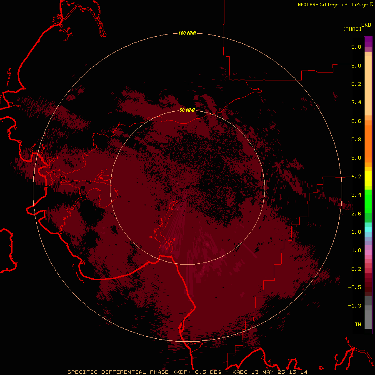This screenshot has width=375, height=375.
Task: Pick the pink band near 1.0 on the color bar
Action: click(x=368, y=252)
